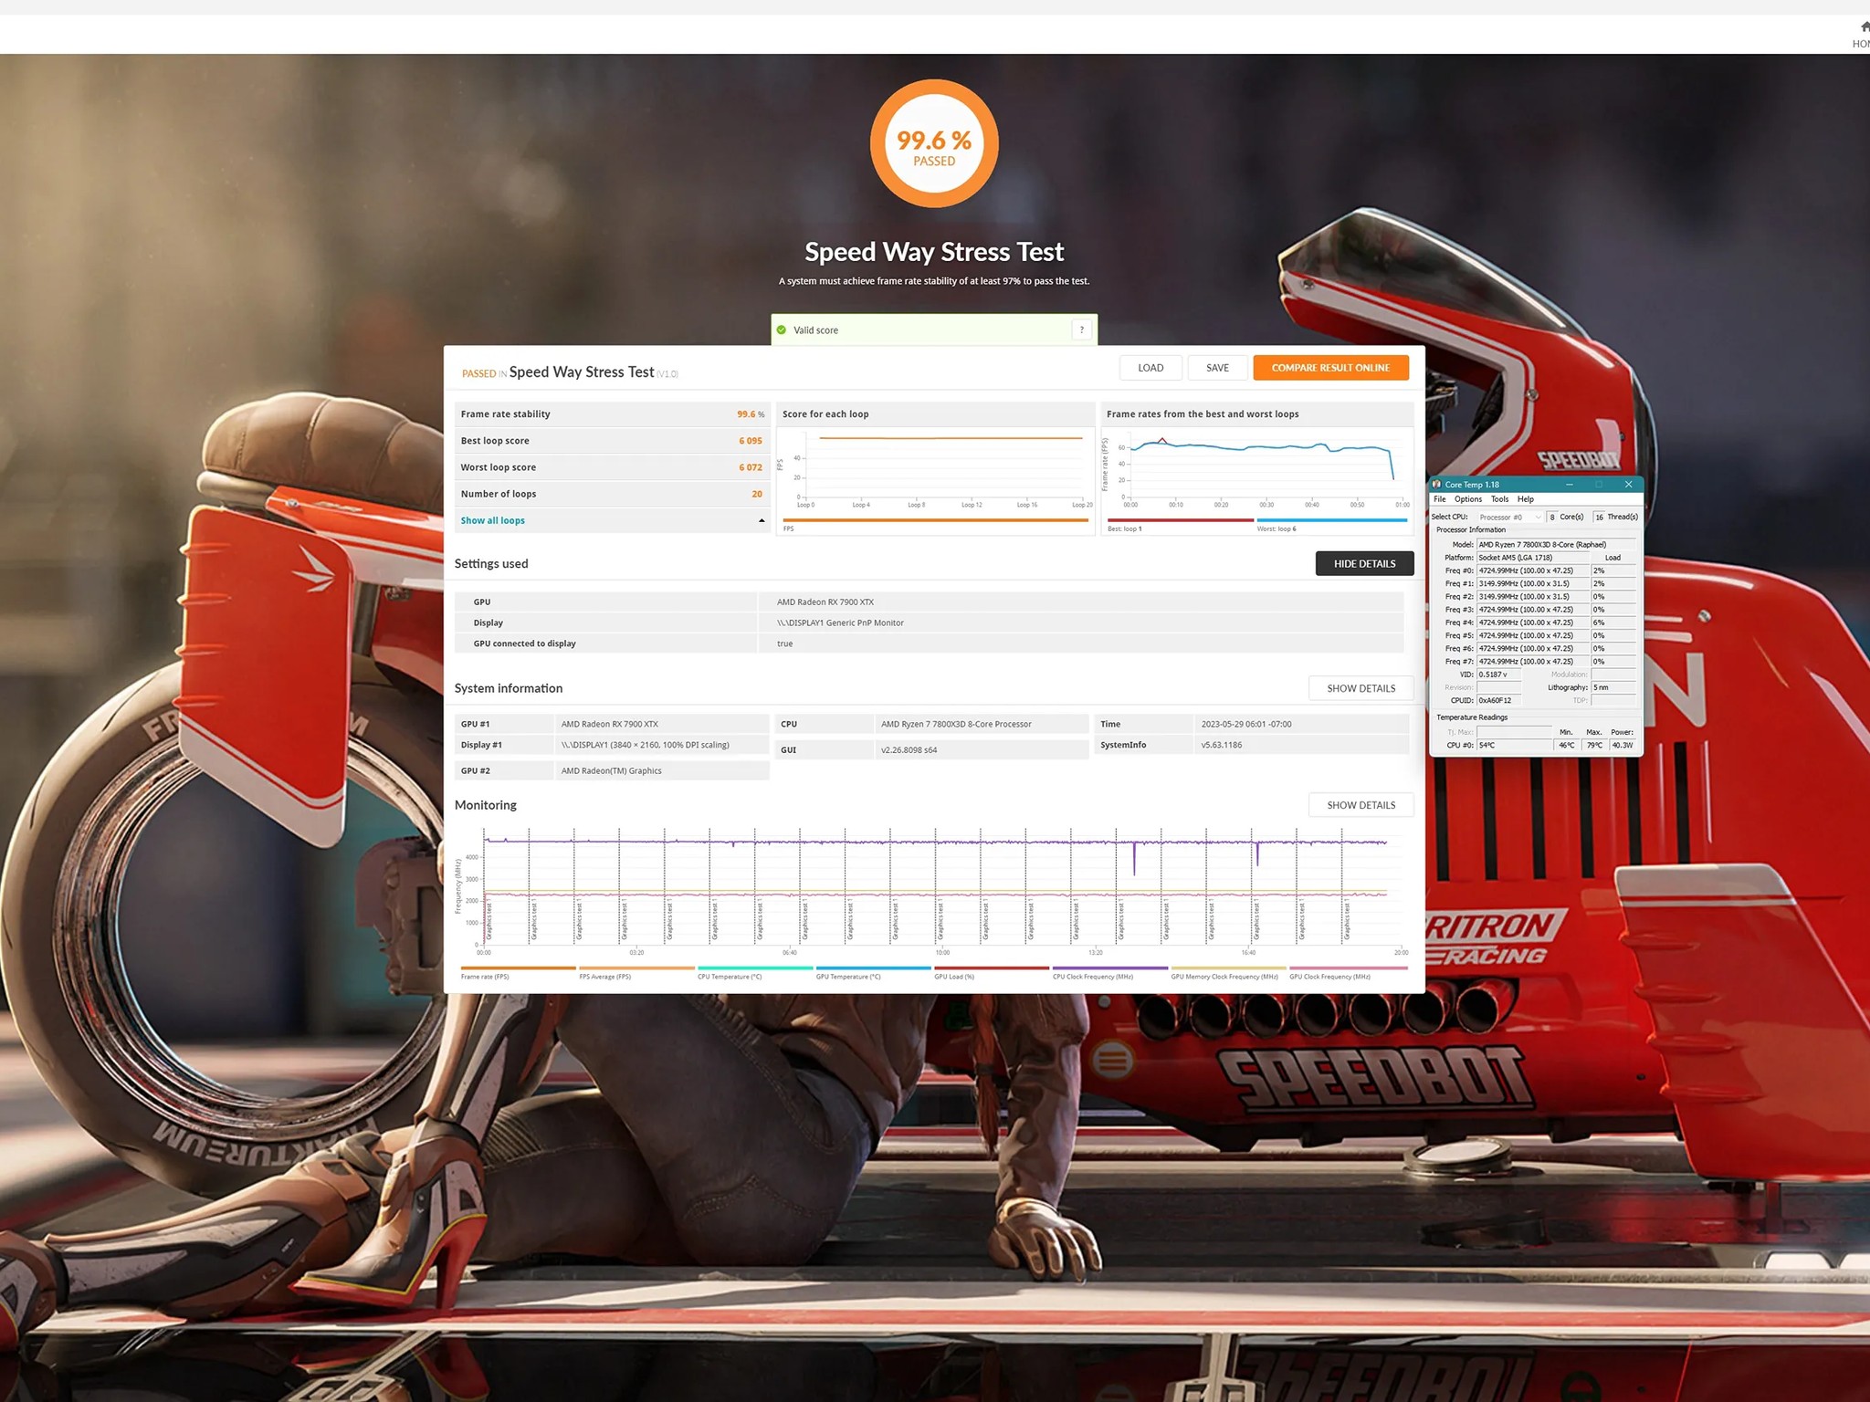Click the CPUID value 0xA60F12
Screen dimensions: 1870x1402
click(x=1499, y=701)
